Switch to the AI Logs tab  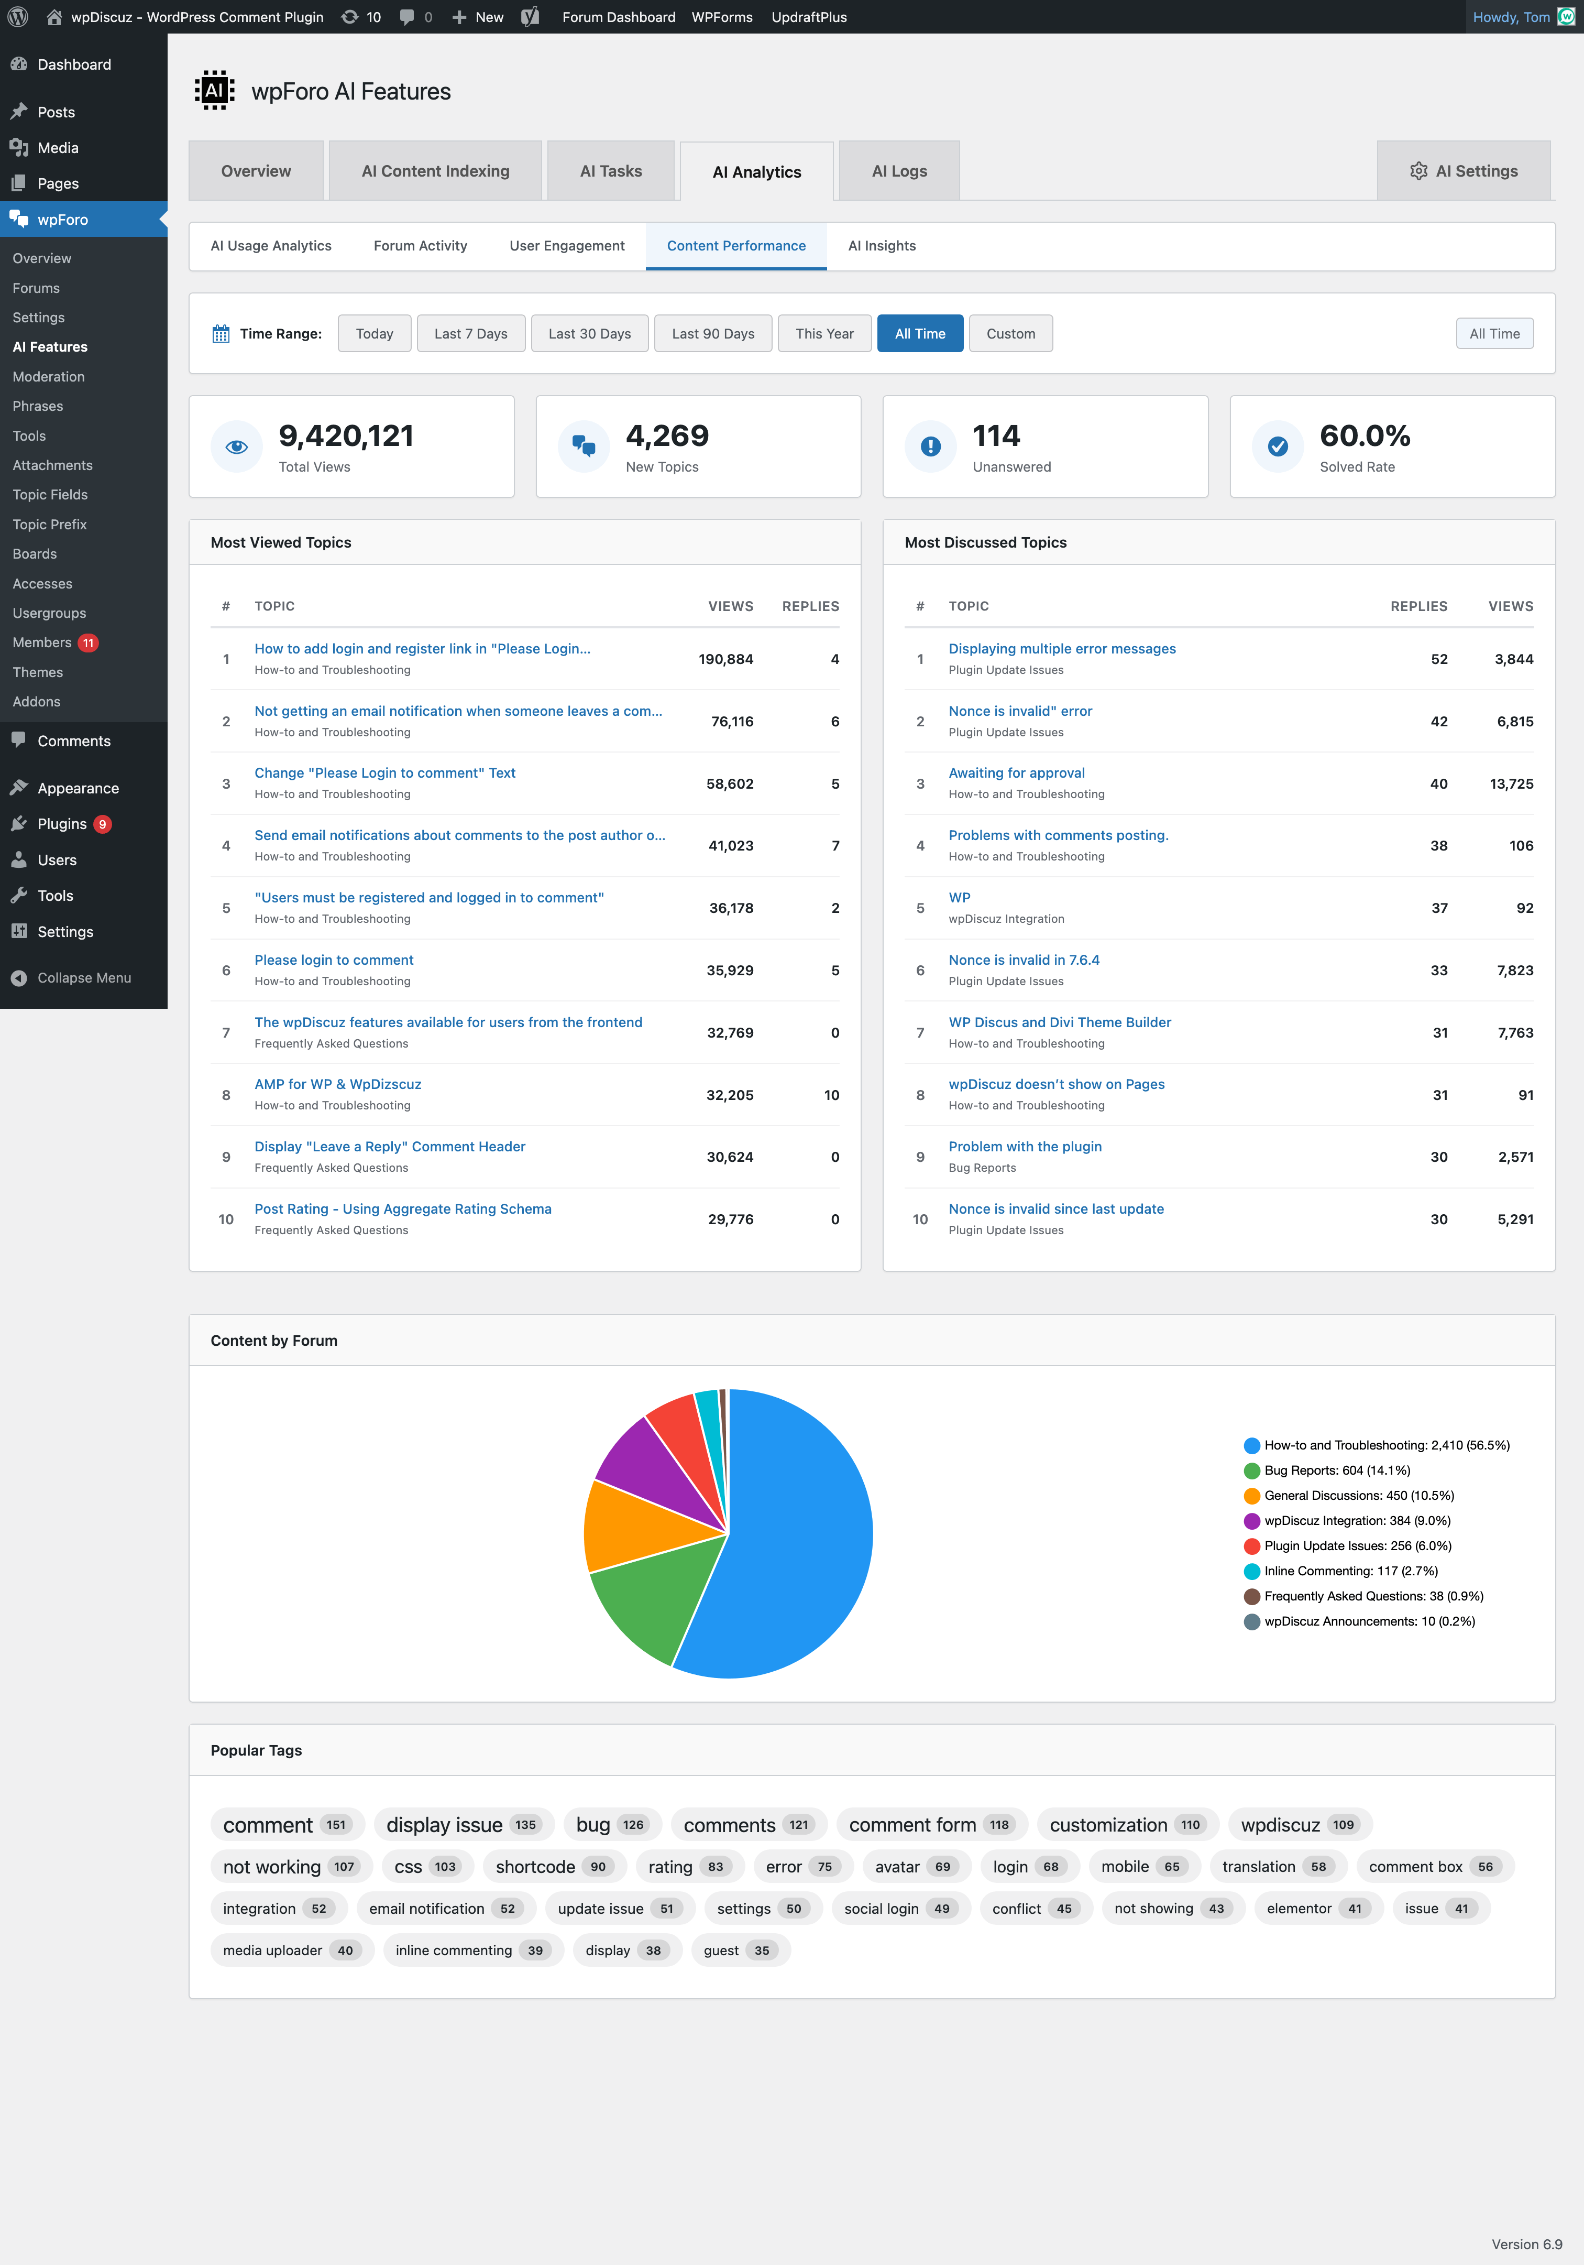coord(897,170)
